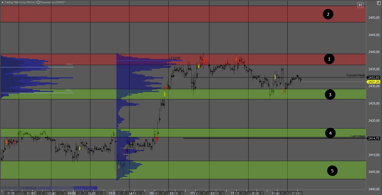Click the black circle marker numbered 2
This screenshot has height=195, width=382.
[328, 14]
